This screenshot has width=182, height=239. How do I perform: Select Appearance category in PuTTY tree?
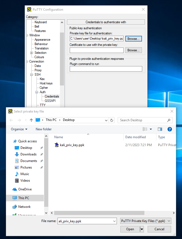tap(42, 40)
